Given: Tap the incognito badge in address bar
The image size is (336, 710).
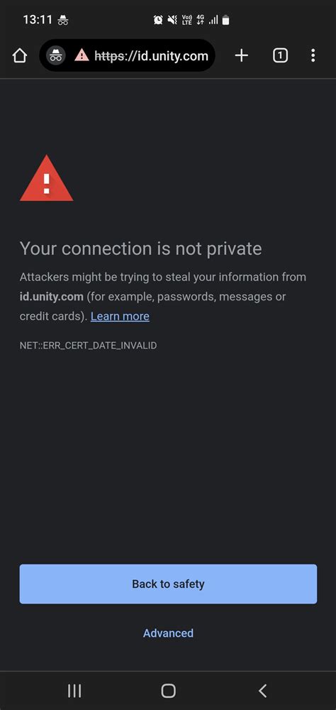Looking at the screenshot, I should (56, 55).
